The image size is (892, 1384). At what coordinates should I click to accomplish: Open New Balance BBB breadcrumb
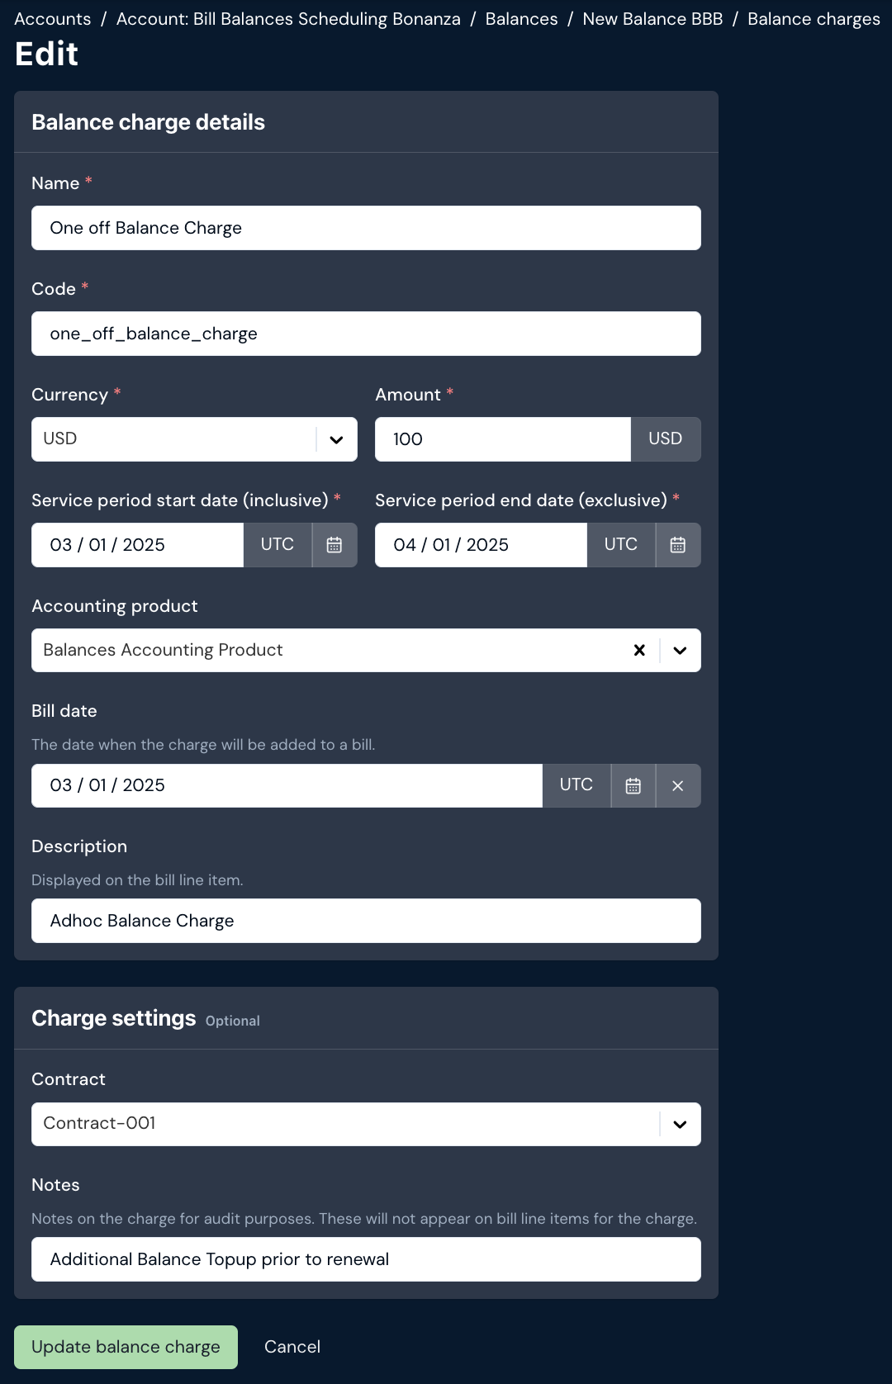point(652,19)
